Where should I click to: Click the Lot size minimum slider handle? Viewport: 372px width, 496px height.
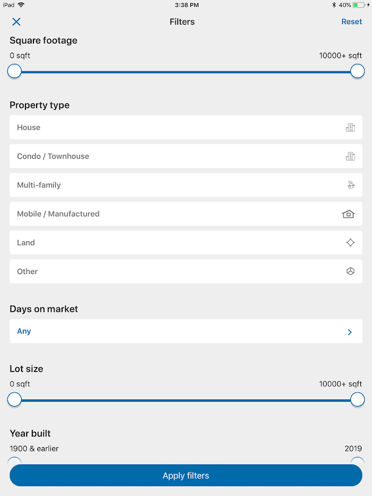click(14, 400)
